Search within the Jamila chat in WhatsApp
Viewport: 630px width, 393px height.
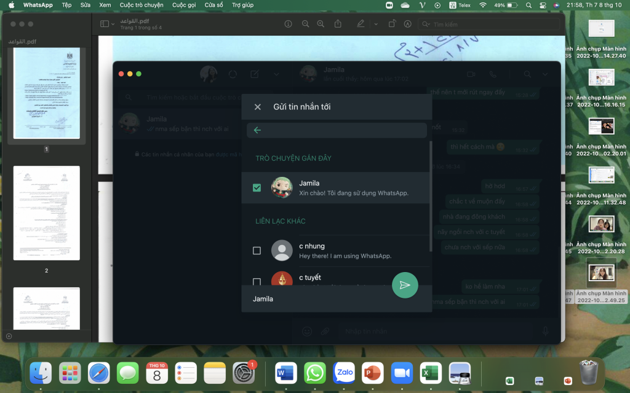[527, 74]
